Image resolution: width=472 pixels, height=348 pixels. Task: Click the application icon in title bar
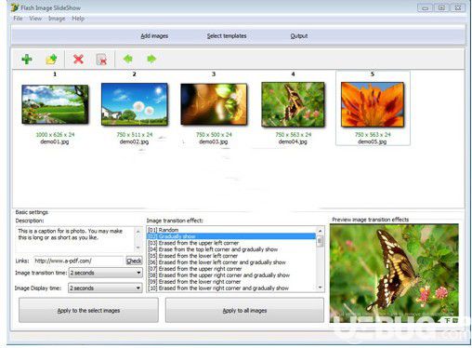[15, 7]
